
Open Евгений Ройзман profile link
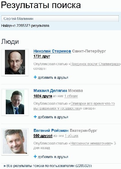click(x=51, y=131)
